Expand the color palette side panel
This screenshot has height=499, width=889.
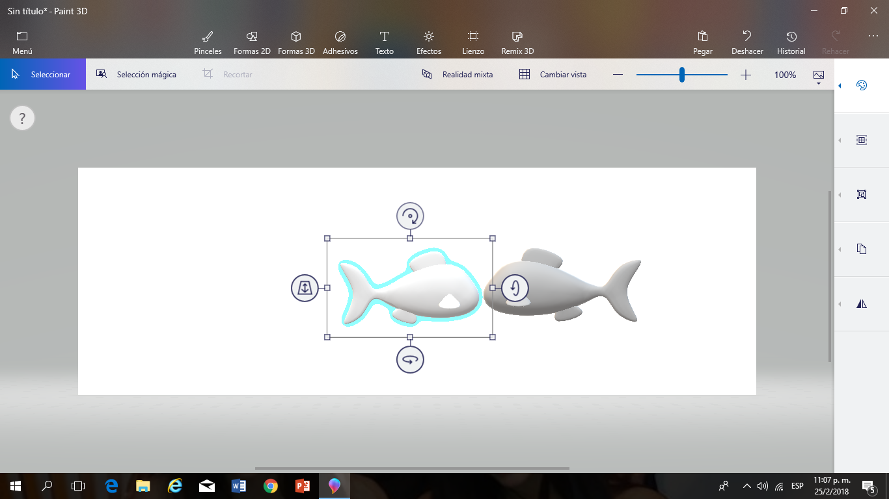[x=862, y=86]
